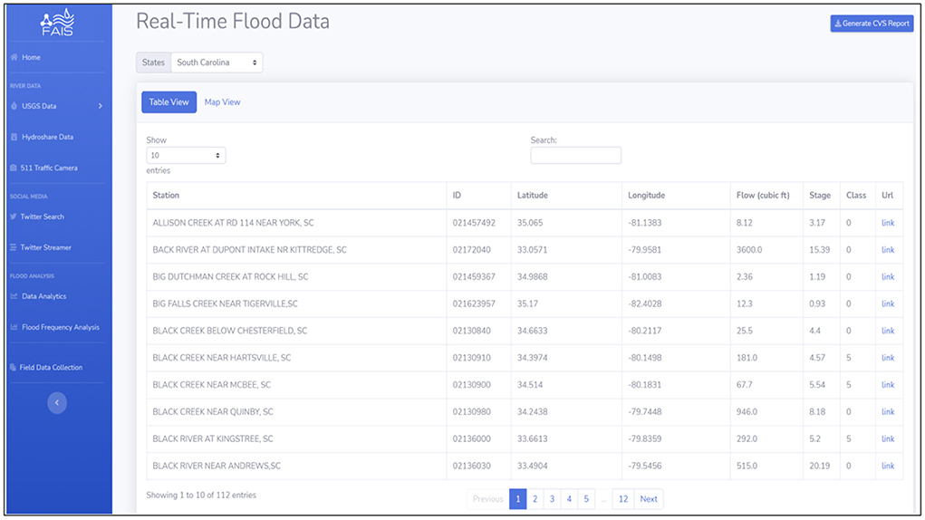Sort table by ID column header

[479, 195]
